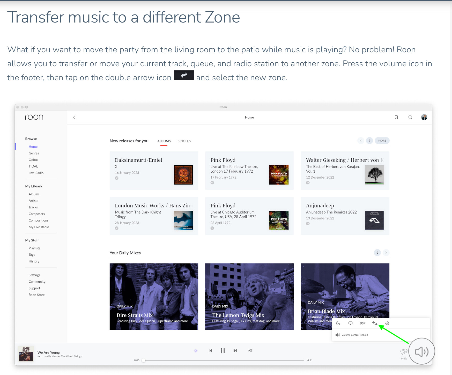This screenshot has height=375, width=452.
Task: Click add icon under 16 January 2023
Action: (117, 178)
